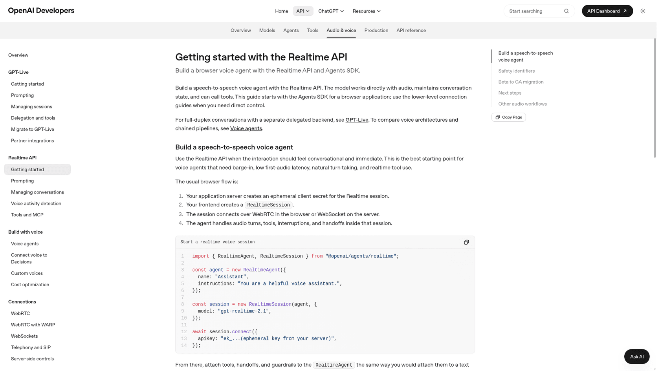This screenshot has height=371, width=660.
Task: Jump to Next steps section
Action: 510,93
